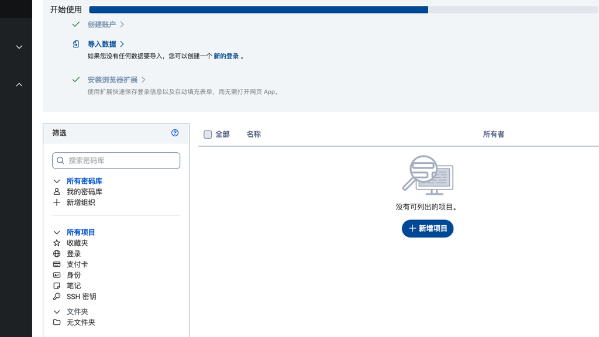Follow the 新的登录 link
This screenshot has height=337, width=599.
point(226,56)
